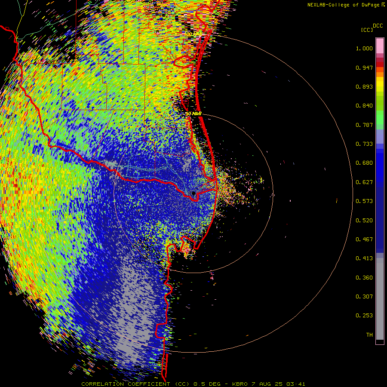Click the 0.787 scale value
Viewport: 387px width, 387px height.
click(x=364, y=125)
